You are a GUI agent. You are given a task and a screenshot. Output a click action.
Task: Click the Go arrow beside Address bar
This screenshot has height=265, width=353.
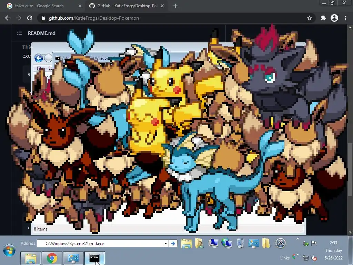(x=173, y=244)
